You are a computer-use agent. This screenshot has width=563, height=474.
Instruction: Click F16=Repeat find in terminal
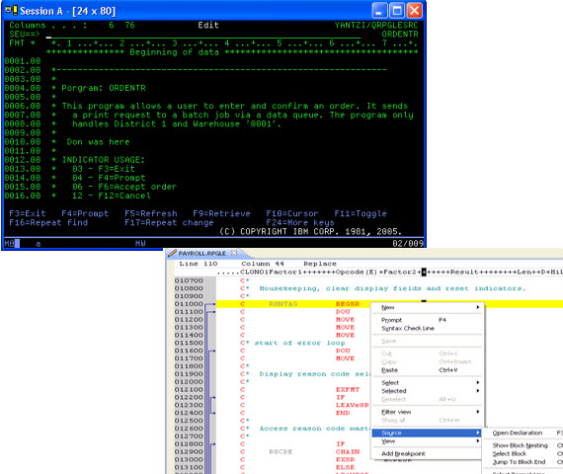(48, 222)
